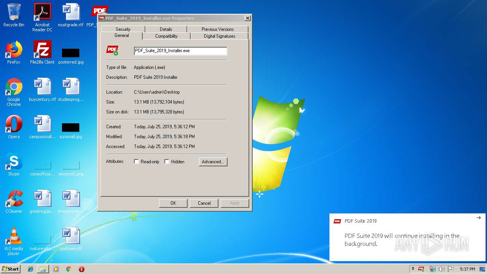
Task: Open the Recycle Bin desktop icon
Action: pos(14,15)
